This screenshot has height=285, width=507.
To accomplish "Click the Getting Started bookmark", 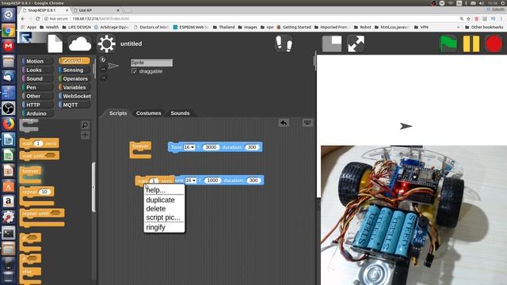I will click(294, 27).
